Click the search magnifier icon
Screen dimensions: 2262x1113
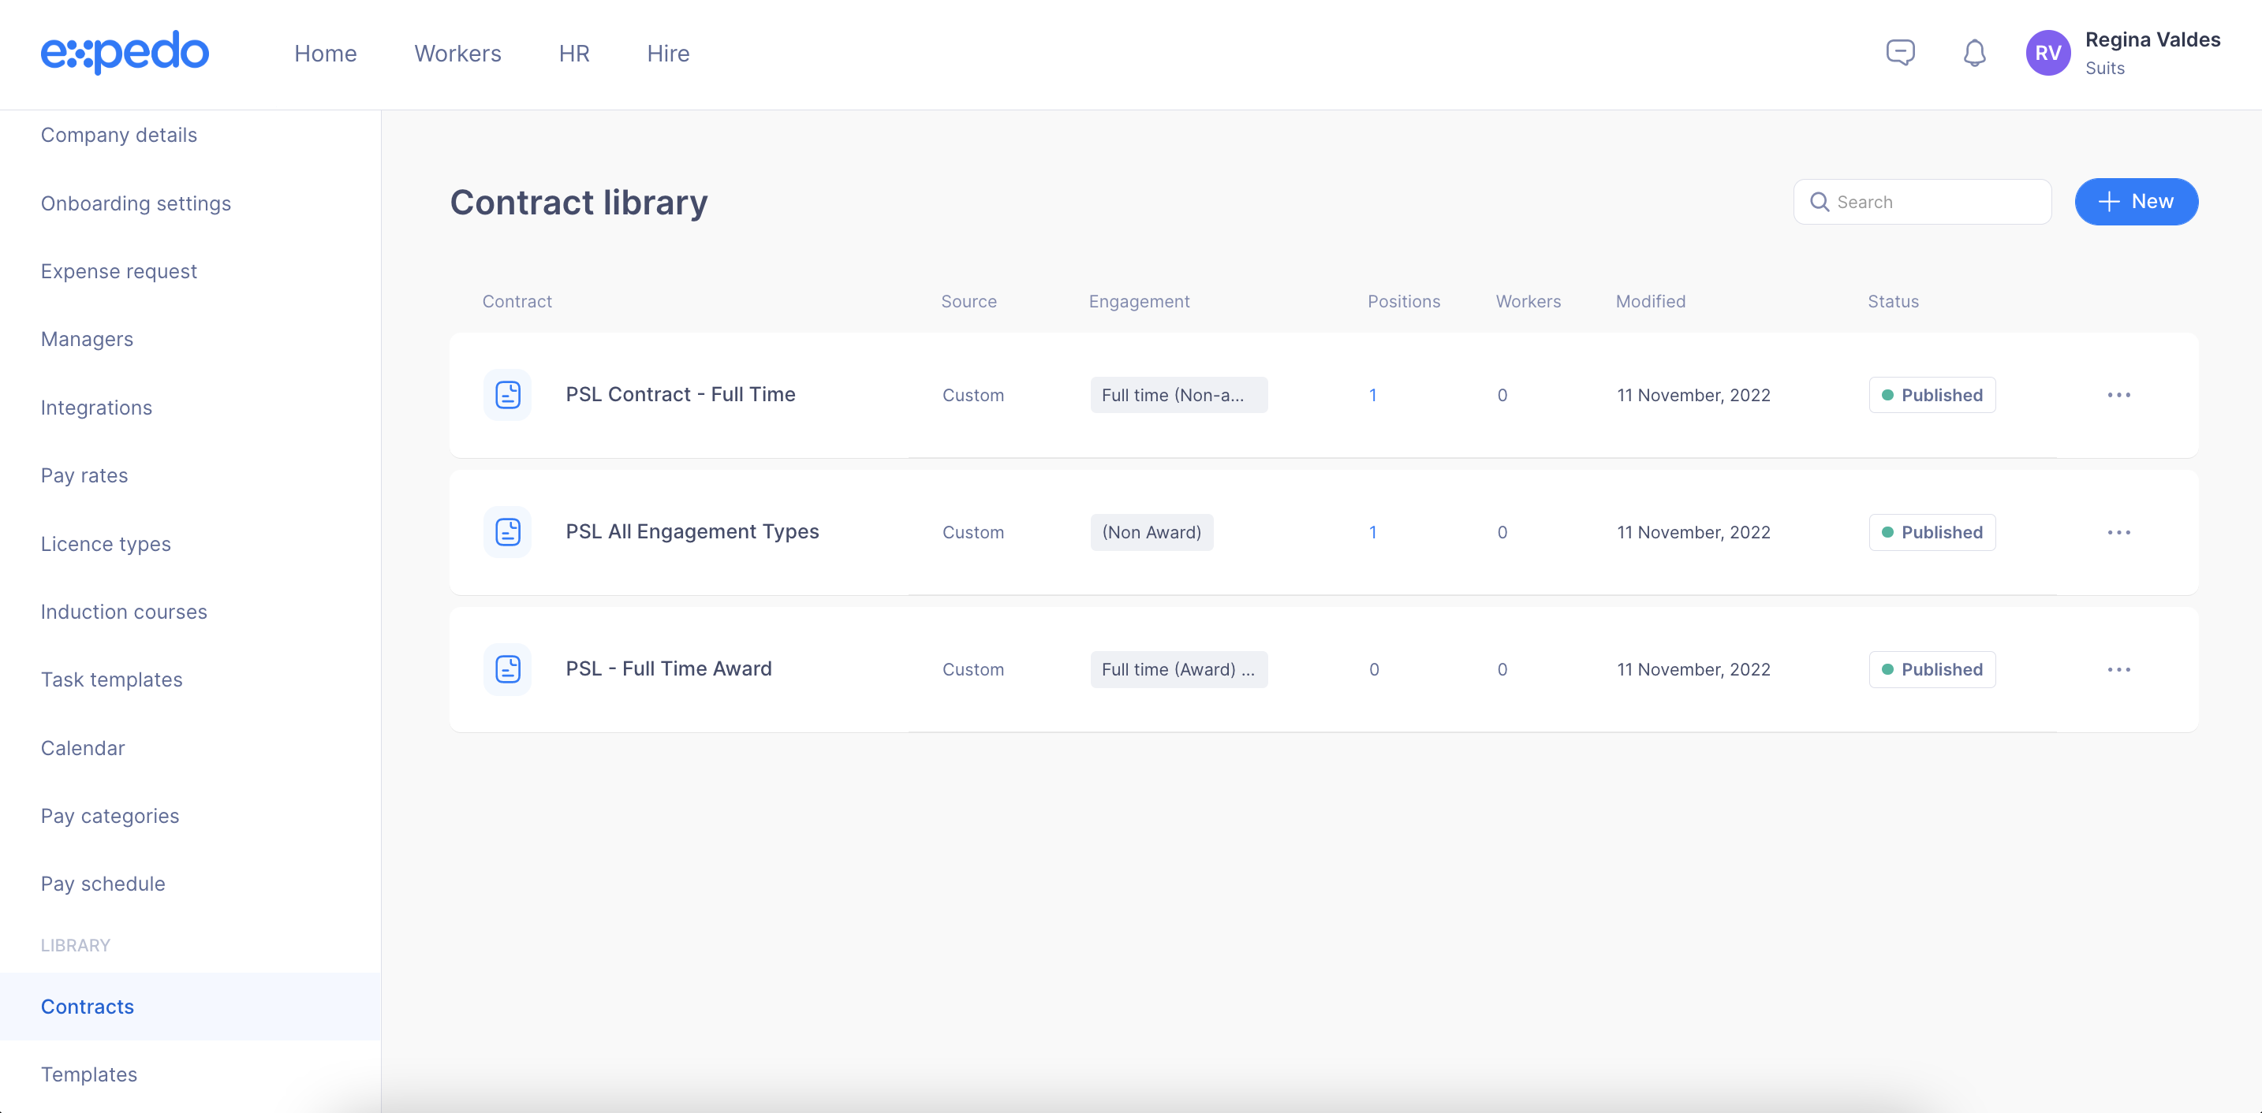pos(1820,202)
